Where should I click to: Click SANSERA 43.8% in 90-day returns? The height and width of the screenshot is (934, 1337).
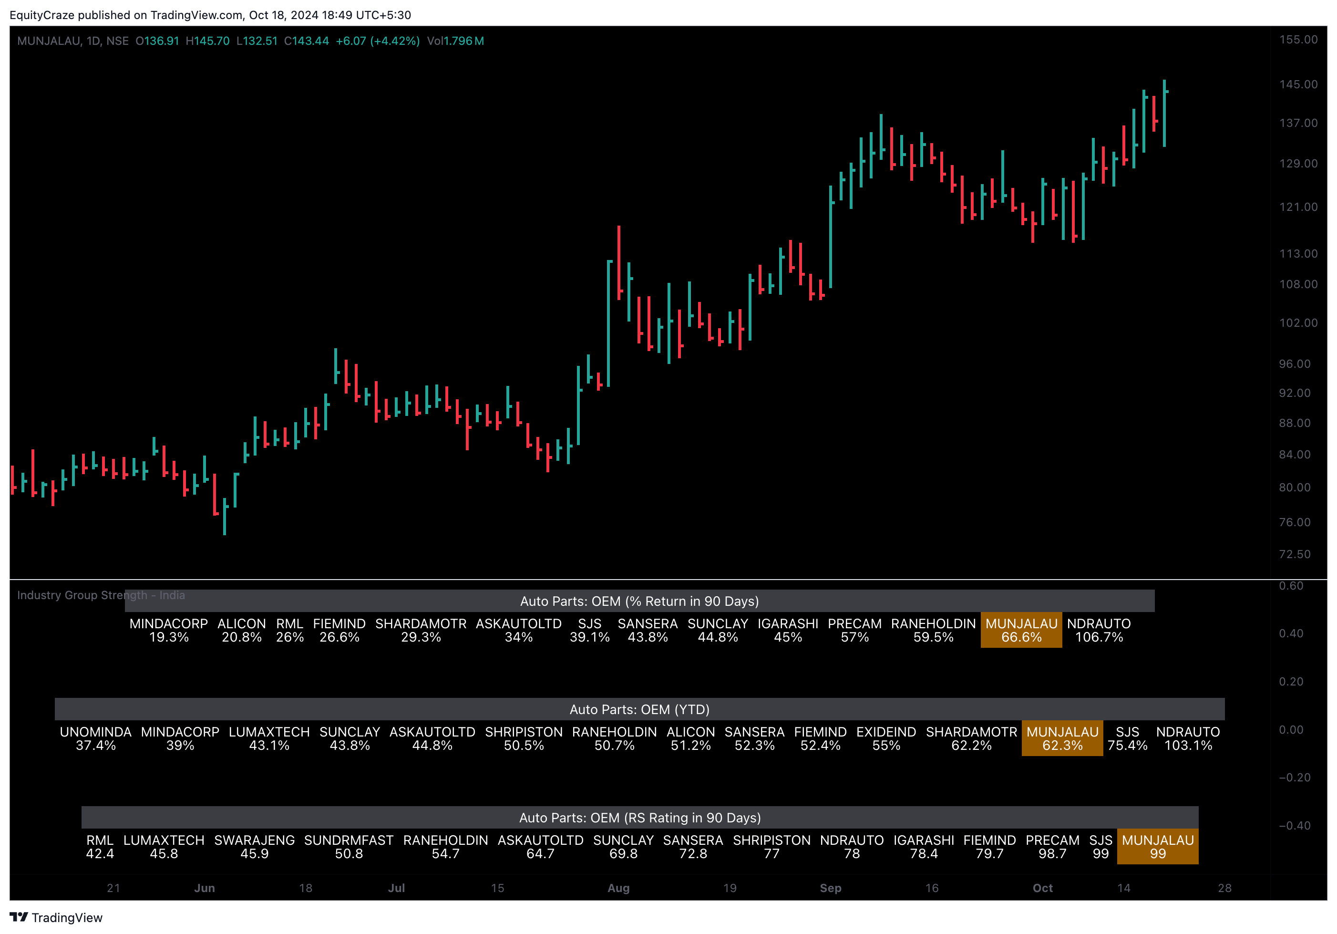click(x=648, y=630)
